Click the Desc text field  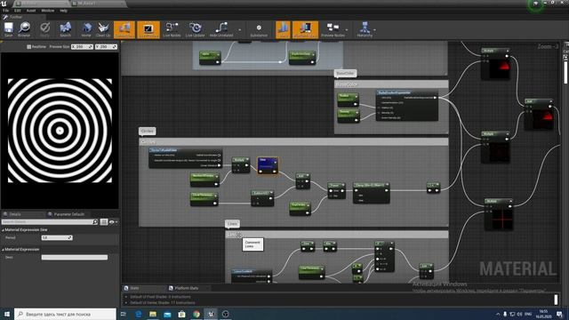pyautogui.click(x=75, y=257)
